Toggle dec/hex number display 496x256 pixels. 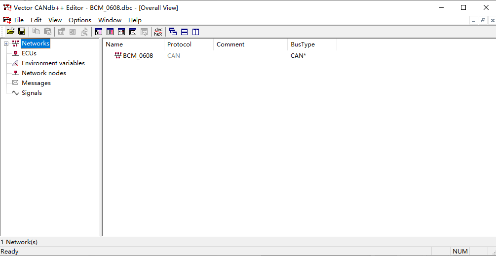(158, 32)
